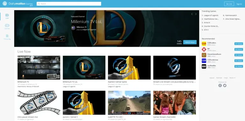Select GTA V in trending games
Screen dimensions: 245x121
pyautogui.click(x=206, y=30)
